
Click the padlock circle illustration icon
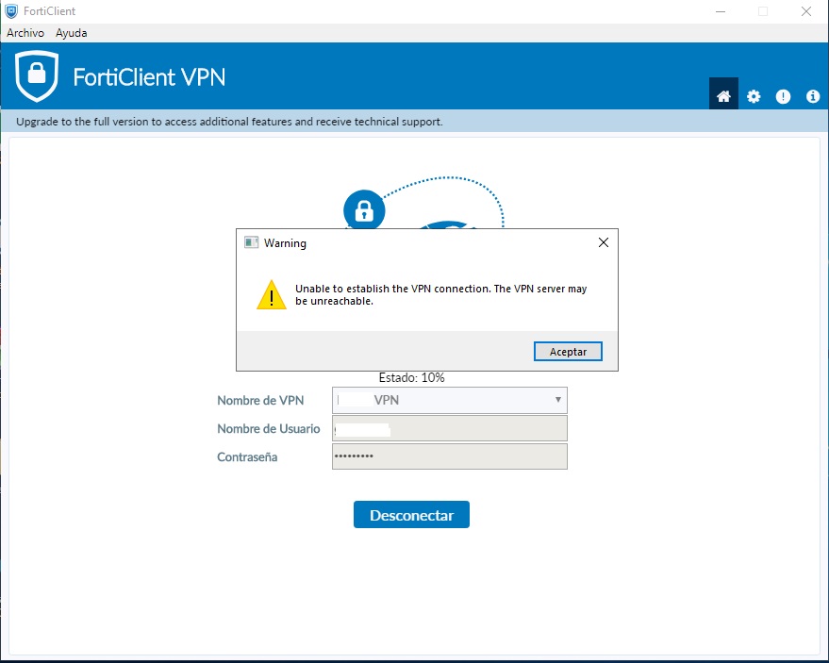pos(364,210)
